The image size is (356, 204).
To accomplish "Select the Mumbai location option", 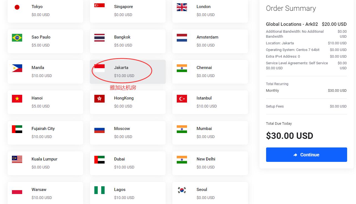I will point(210,133).
